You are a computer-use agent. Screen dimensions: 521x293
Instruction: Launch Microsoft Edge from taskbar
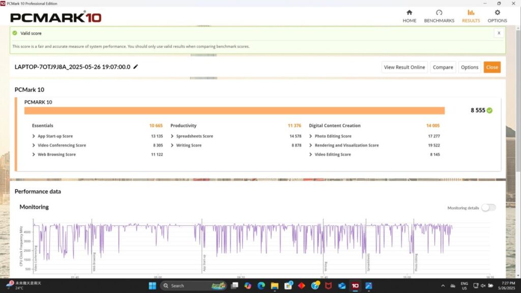tap(261, 286)
